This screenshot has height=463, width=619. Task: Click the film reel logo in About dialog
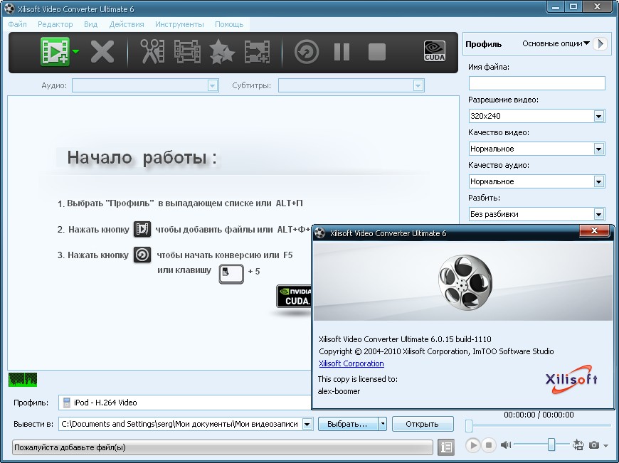pos(465,282)
